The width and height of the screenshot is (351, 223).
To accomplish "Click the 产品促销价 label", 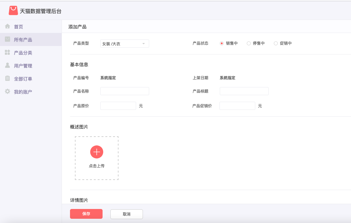I will 202,106.
